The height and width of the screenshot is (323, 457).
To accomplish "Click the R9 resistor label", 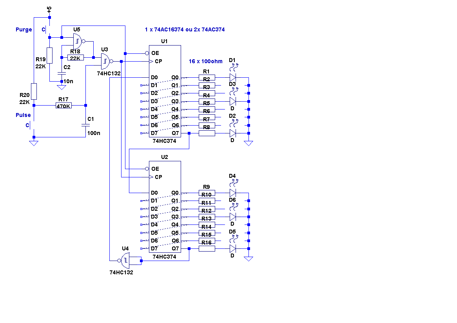I will (x=206, y=187).
